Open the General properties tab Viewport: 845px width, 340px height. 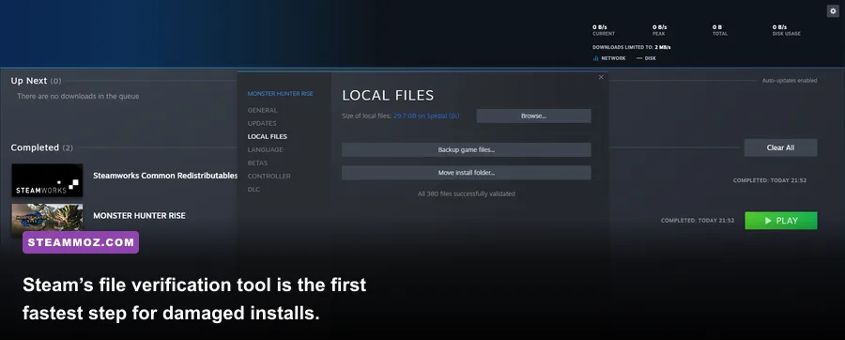[263, 110]
